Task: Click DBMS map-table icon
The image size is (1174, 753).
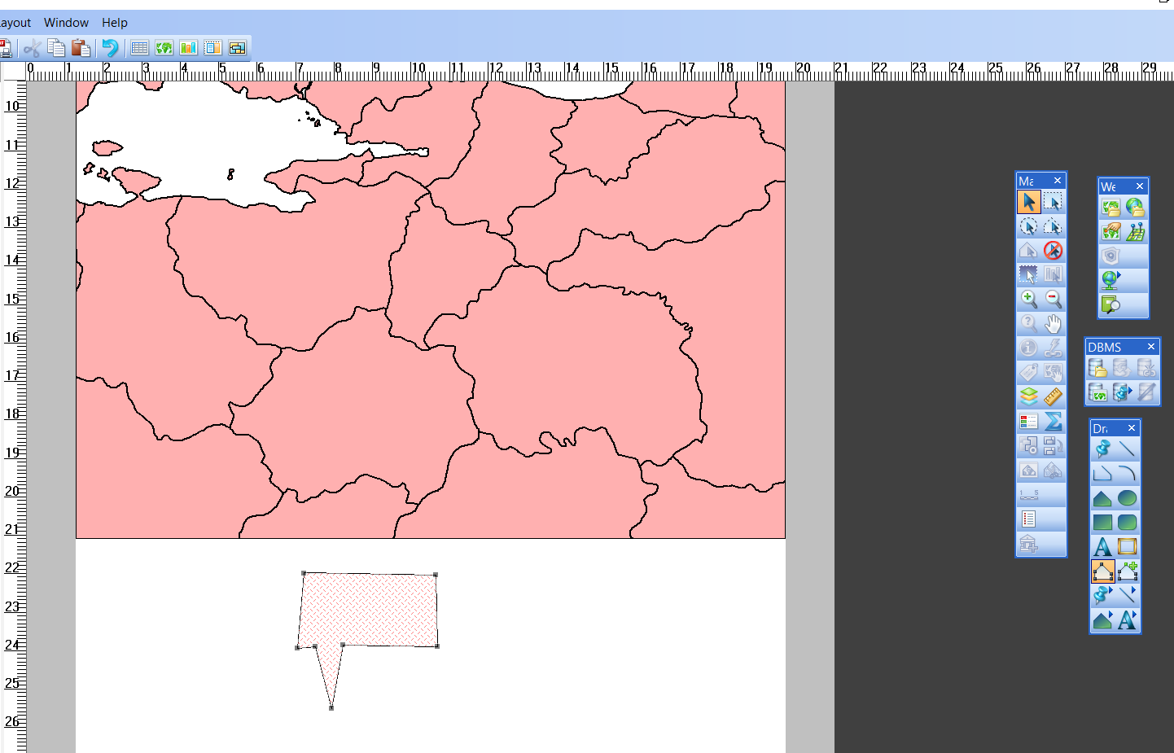Action: [1097, 393]
